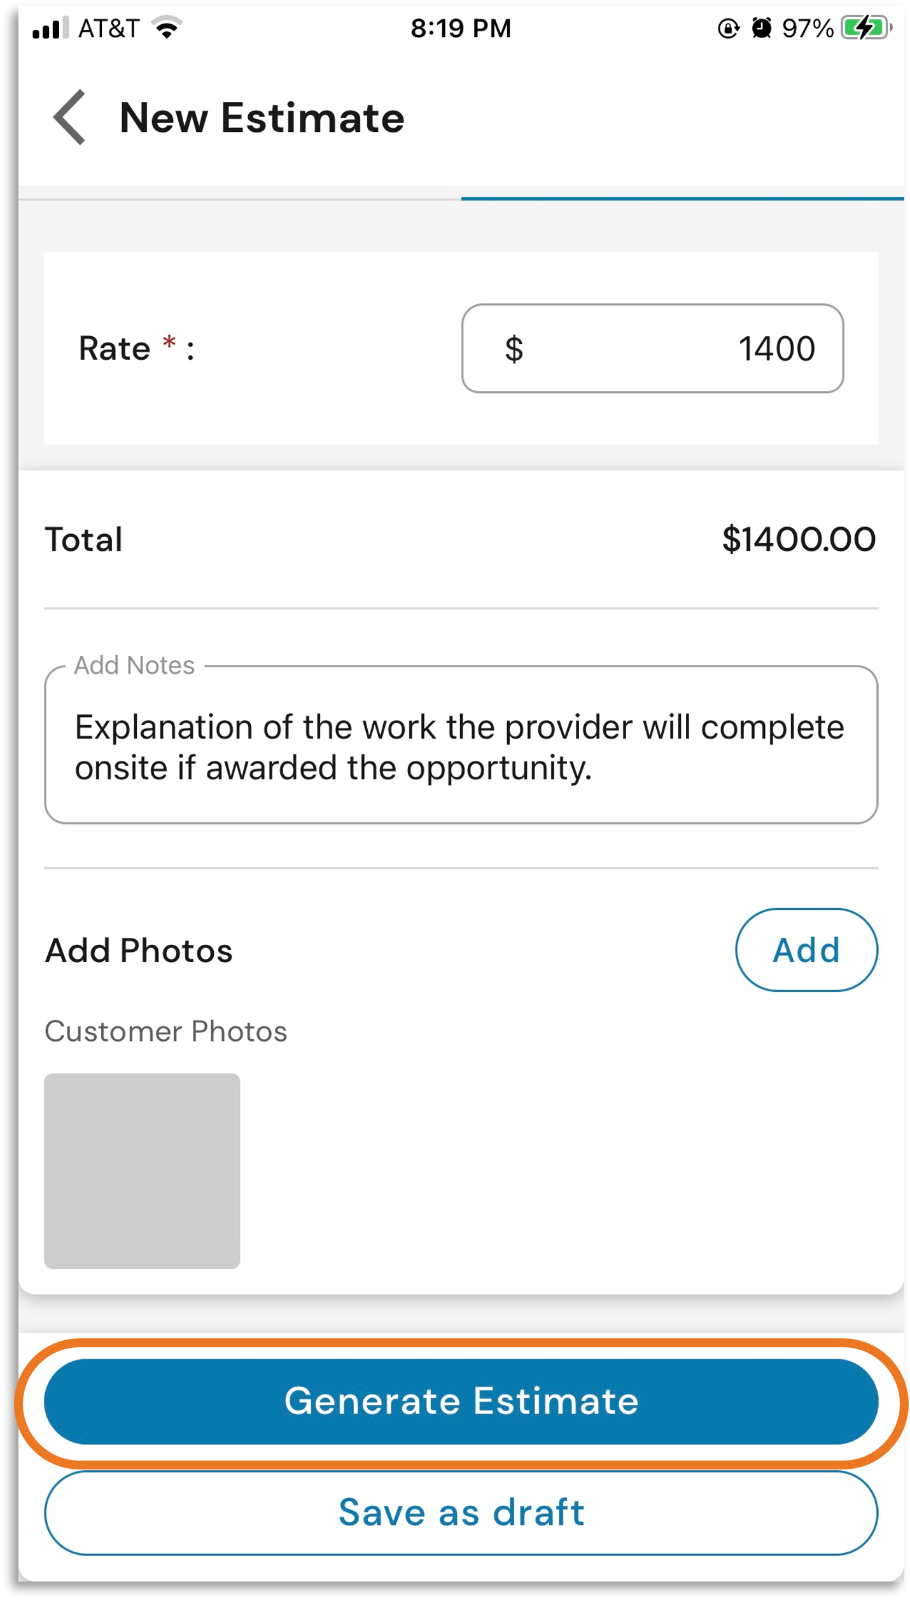Tap the Wi-Fi signal icon
The height and width of the screenshot is (1600, 910).
click(167, 27)
